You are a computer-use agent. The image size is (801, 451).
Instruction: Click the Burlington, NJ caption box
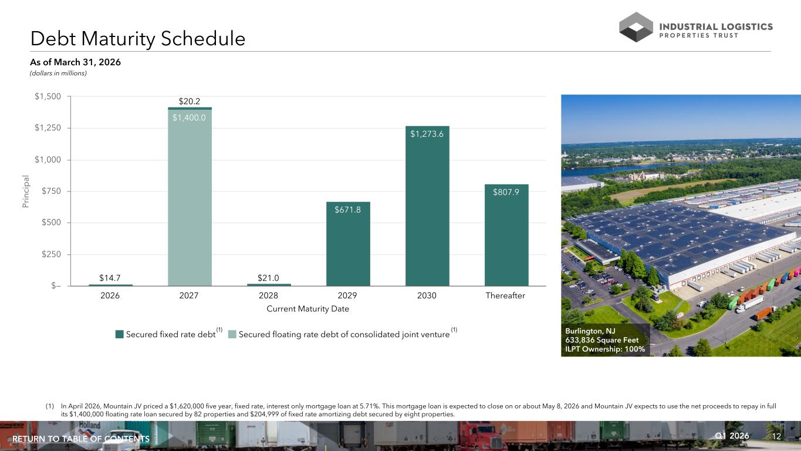(604, 340)
